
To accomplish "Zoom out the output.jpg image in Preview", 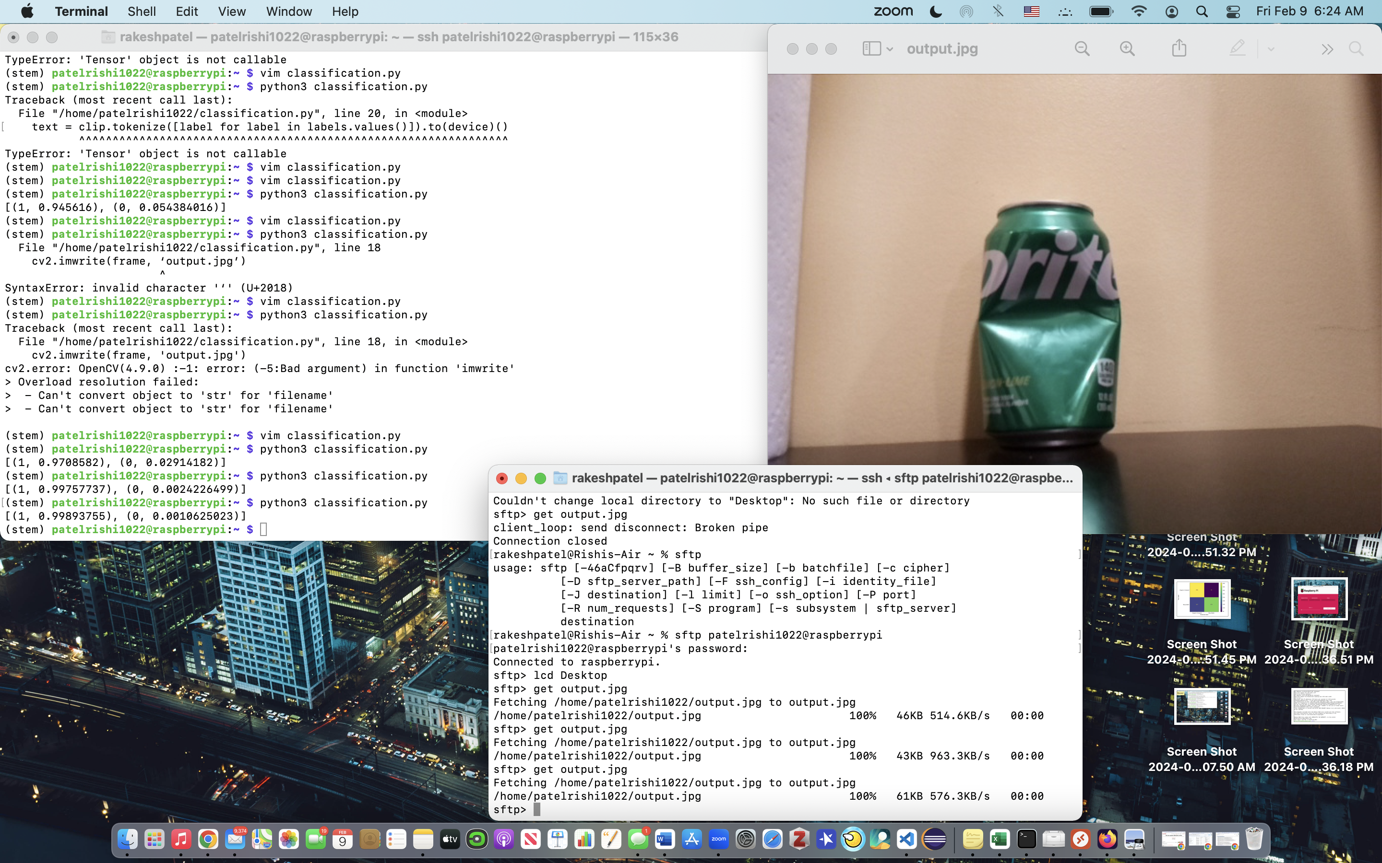I will coord(1082,48).
